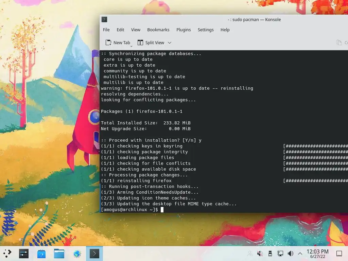Click 'checking available disk space' line

[x=148, y=169]
